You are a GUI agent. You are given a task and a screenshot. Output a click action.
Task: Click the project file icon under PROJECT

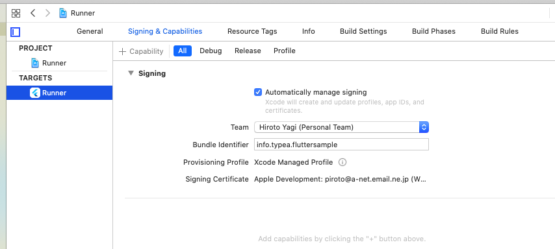35,63
